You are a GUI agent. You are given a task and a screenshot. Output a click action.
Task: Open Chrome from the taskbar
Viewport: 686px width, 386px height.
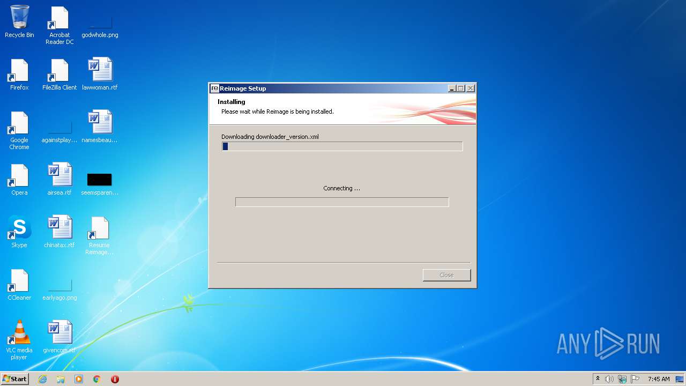point(97,379)
